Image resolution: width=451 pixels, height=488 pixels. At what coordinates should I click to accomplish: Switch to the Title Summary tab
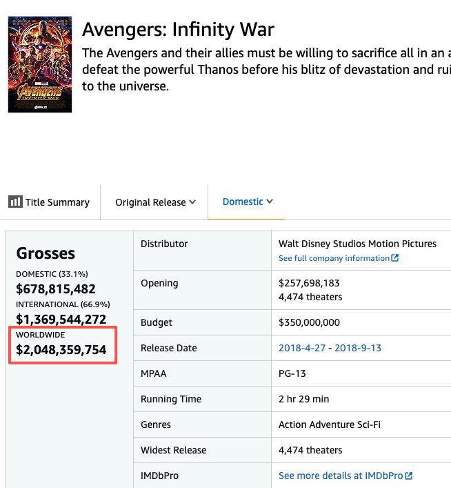[49, 202]
